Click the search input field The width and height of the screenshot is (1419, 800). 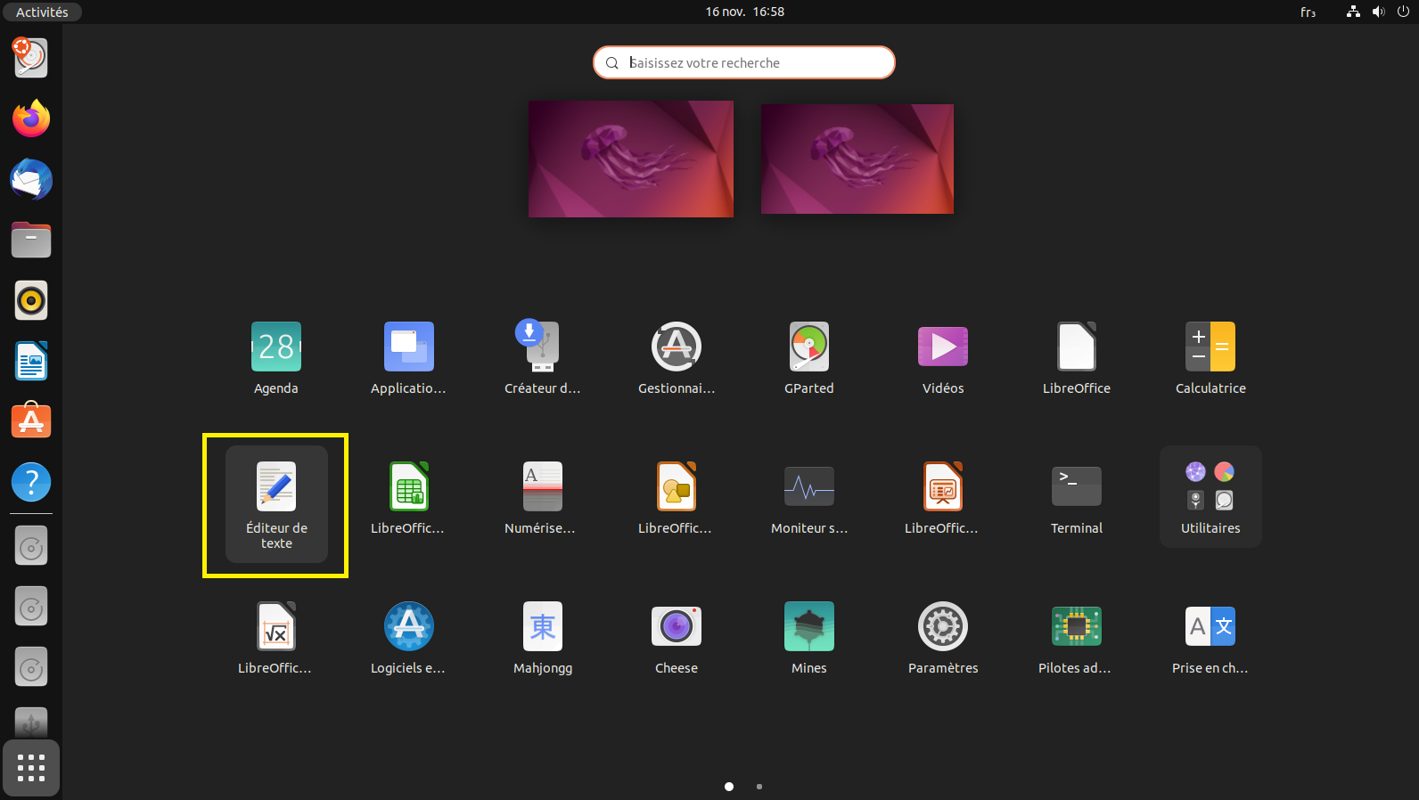point(744,62)
